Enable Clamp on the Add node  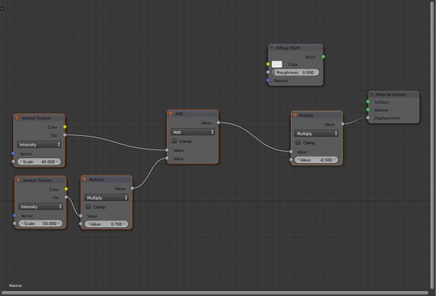click(174, 141)
